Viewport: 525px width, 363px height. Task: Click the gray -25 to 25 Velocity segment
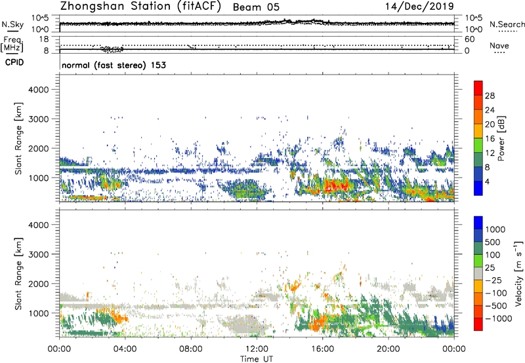click(478, 273)
